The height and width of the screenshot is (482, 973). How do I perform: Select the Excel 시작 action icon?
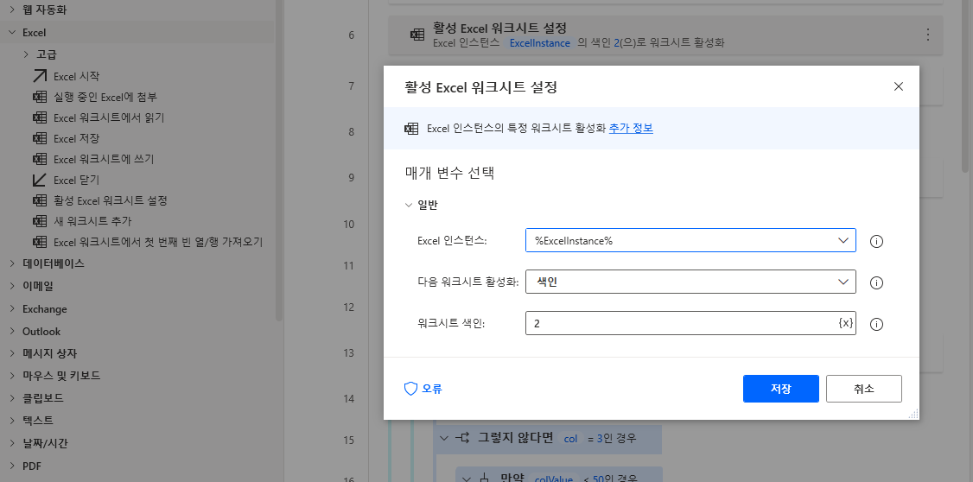pos(40,76)
